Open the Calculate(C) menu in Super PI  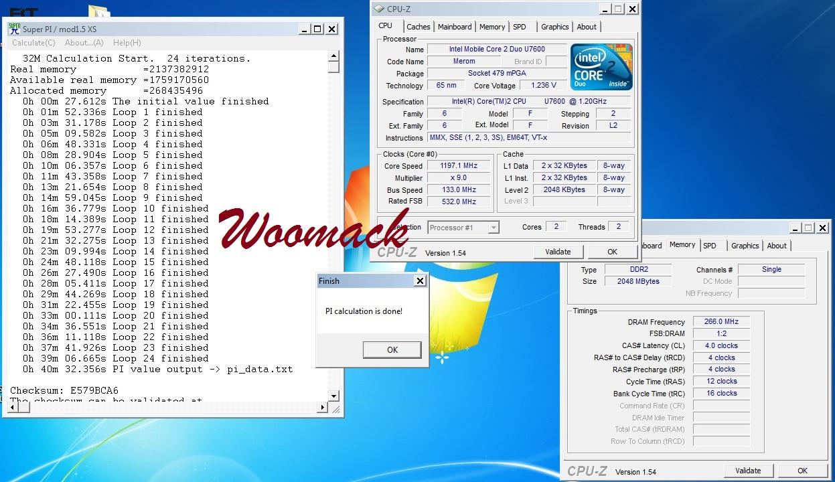[x=33, y=43]
